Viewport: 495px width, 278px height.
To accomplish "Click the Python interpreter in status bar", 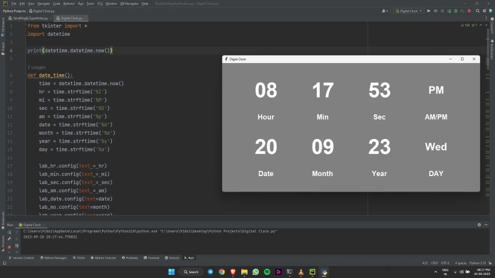I will click(x=477, y=263).
